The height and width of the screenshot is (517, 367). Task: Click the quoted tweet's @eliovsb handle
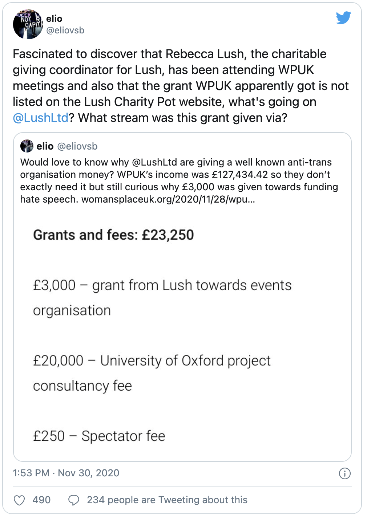tap(77, 146)
